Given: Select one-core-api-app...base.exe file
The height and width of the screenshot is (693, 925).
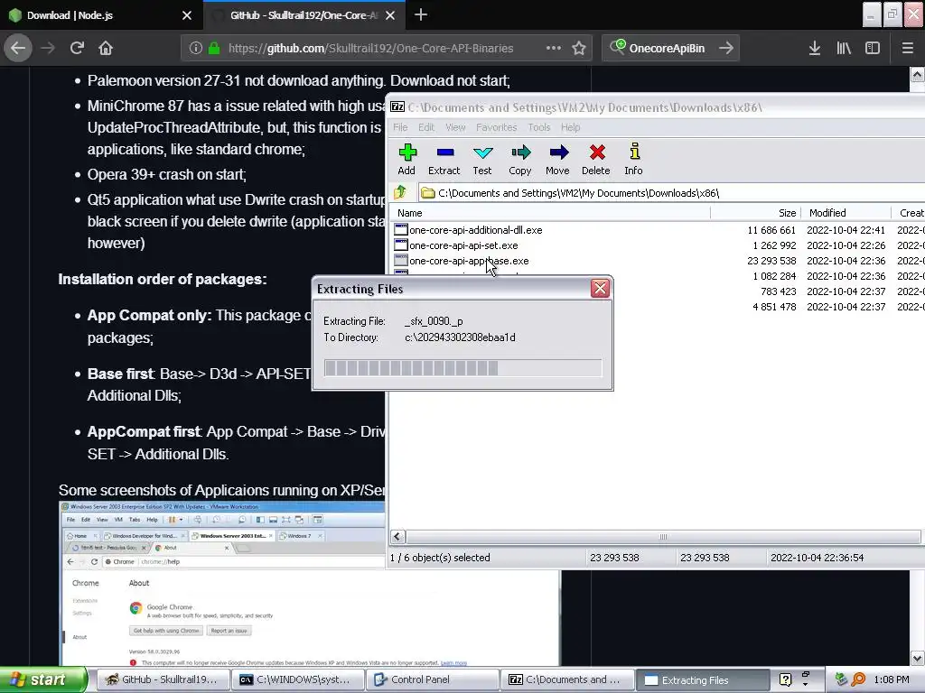Looking at the screenshot, I should pyautogui.click(x=469, y=261).
